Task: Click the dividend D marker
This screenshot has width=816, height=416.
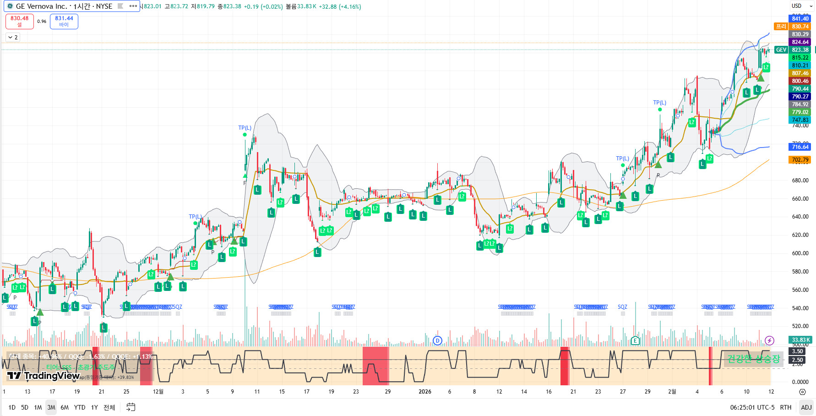Action: (438, 340)
